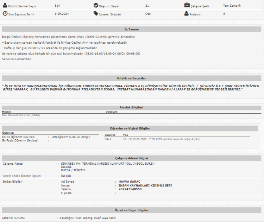Click the person icon beside Görüntülenme Sayısı
This screenshot has width=264, height=222.
[5, 6]
